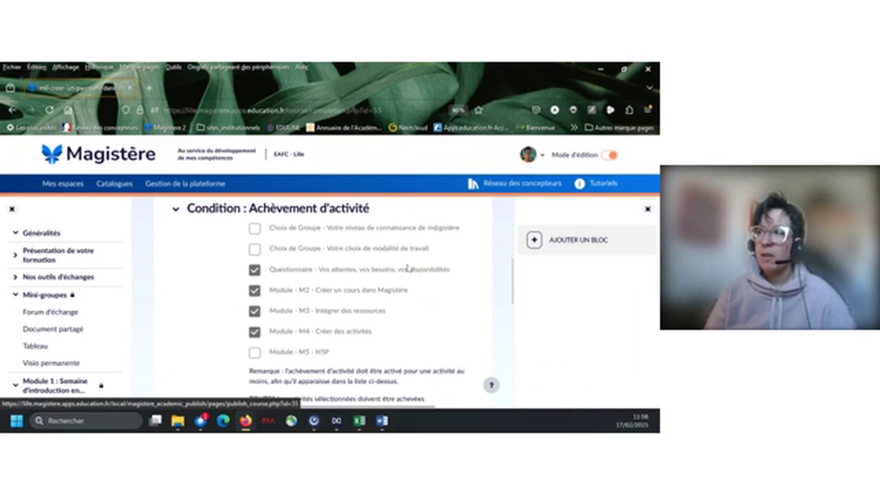Open the Réseau des concepteurs library icon
This screenshot has height=495, width=880.
pos(473,184)
